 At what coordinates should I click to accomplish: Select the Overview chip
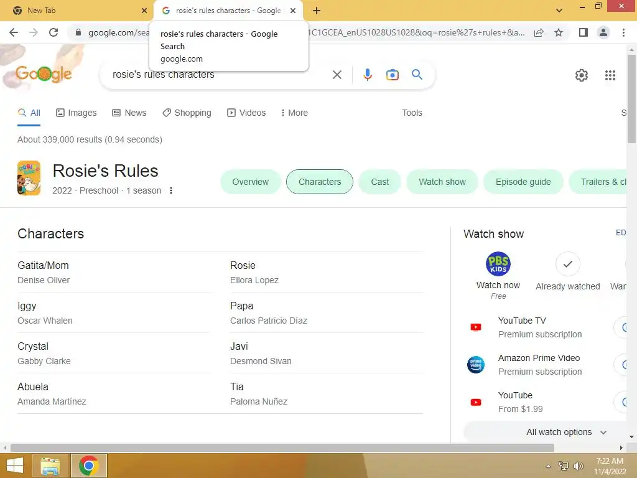(250, 182)
